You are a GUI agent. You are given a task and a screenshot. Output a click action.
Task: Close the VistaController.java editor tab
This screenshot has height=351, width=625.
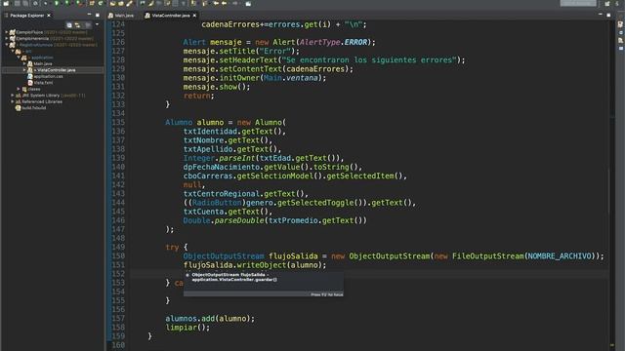pos(194,16)
